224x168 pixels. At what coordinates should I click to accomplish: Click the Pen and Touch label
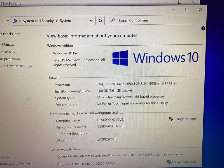66,104
